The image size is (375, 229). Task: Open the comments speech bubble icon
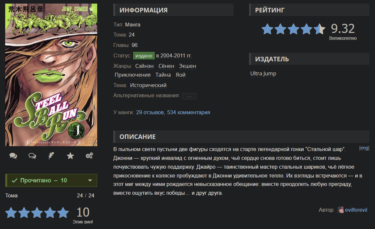[13, 156]
